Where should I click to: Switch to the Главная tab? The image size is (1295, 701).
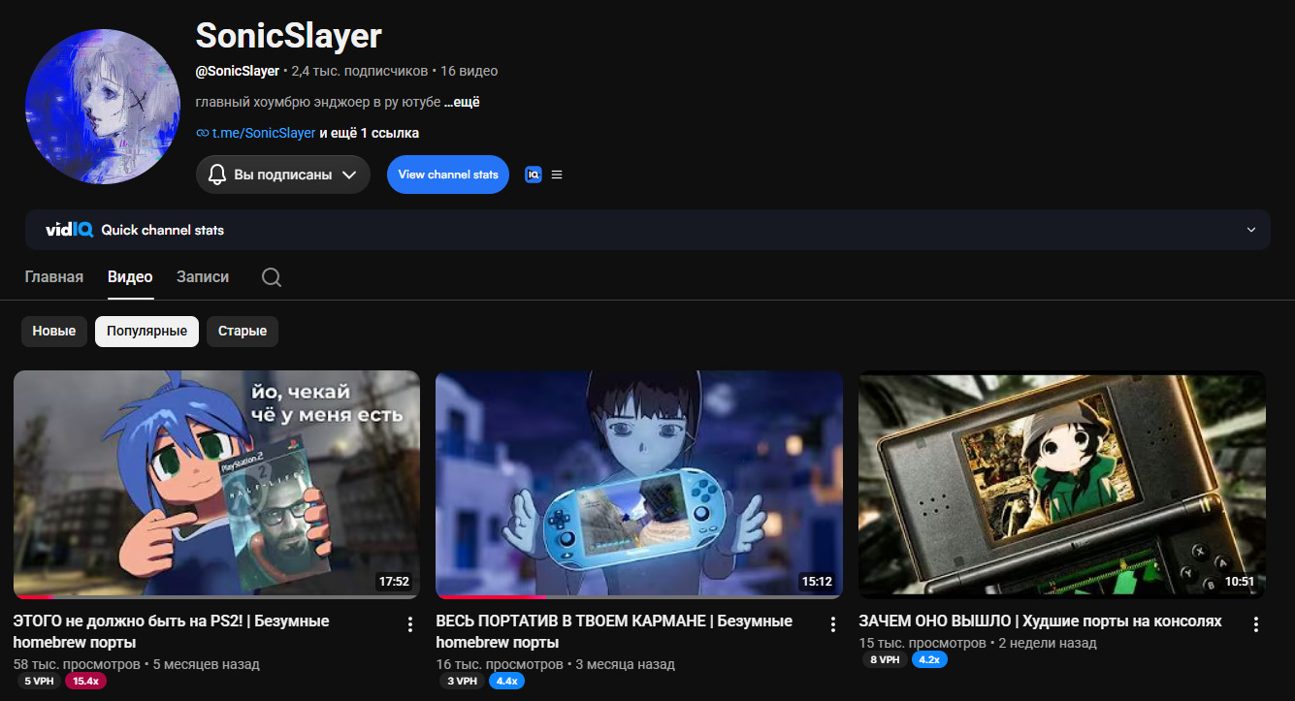tap(54, 276)
